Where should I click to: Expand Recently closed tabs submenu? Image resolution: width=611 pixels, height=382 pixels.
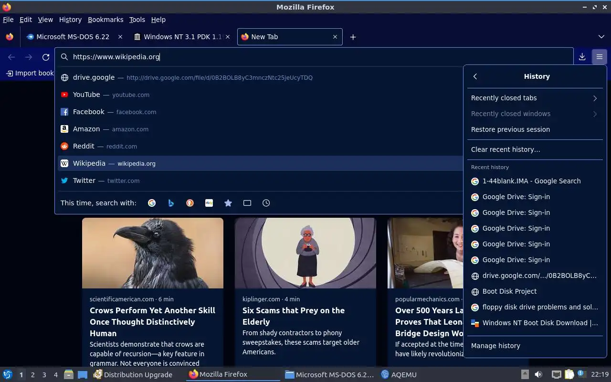pyautogui.click(x=535, y=98)
